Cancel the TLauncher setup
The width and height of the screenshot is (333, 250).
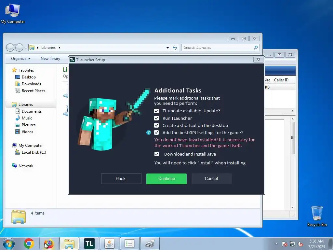coord(211,179)
